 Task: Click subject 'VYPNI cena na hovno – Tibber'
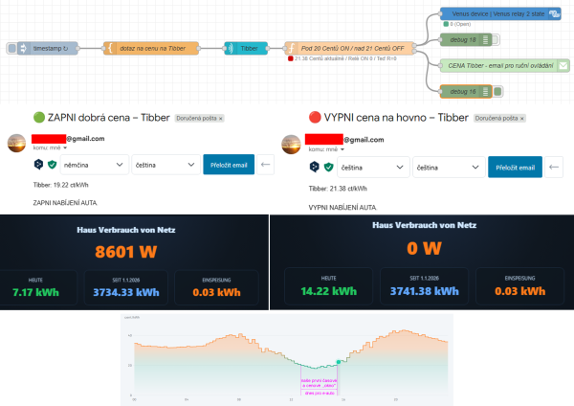tap(396, 118)
